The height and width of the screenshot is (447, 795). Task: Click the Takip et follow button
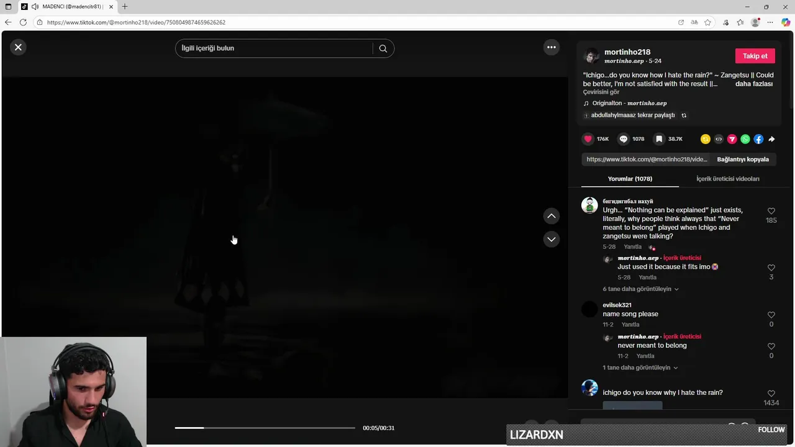pyautogui.click(x=755, y=56)
